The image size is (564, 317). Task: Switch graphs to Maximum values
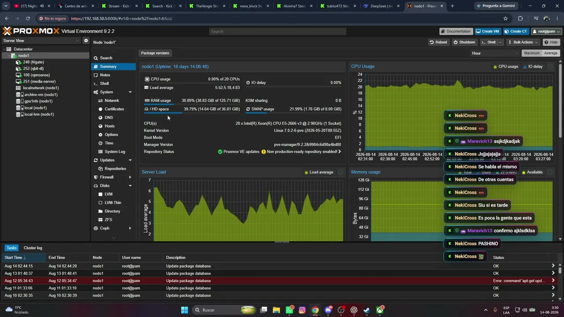coord(531,53)
